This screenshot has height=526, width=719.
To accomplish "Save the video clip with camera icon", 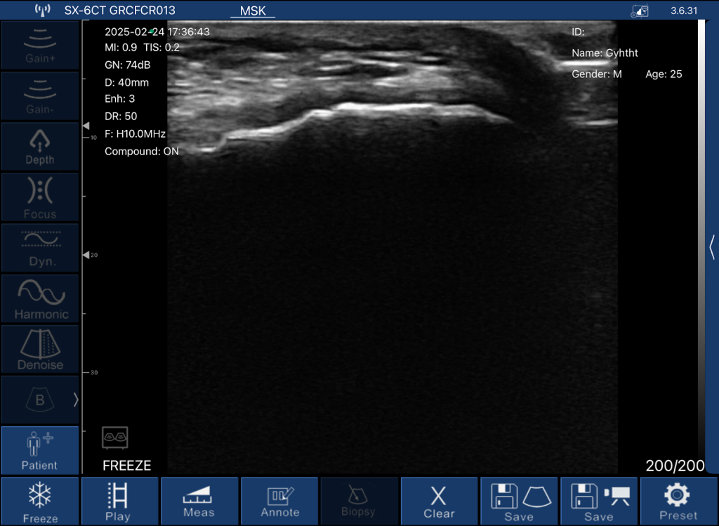I will pyautogui.click(x=599, y=501).
